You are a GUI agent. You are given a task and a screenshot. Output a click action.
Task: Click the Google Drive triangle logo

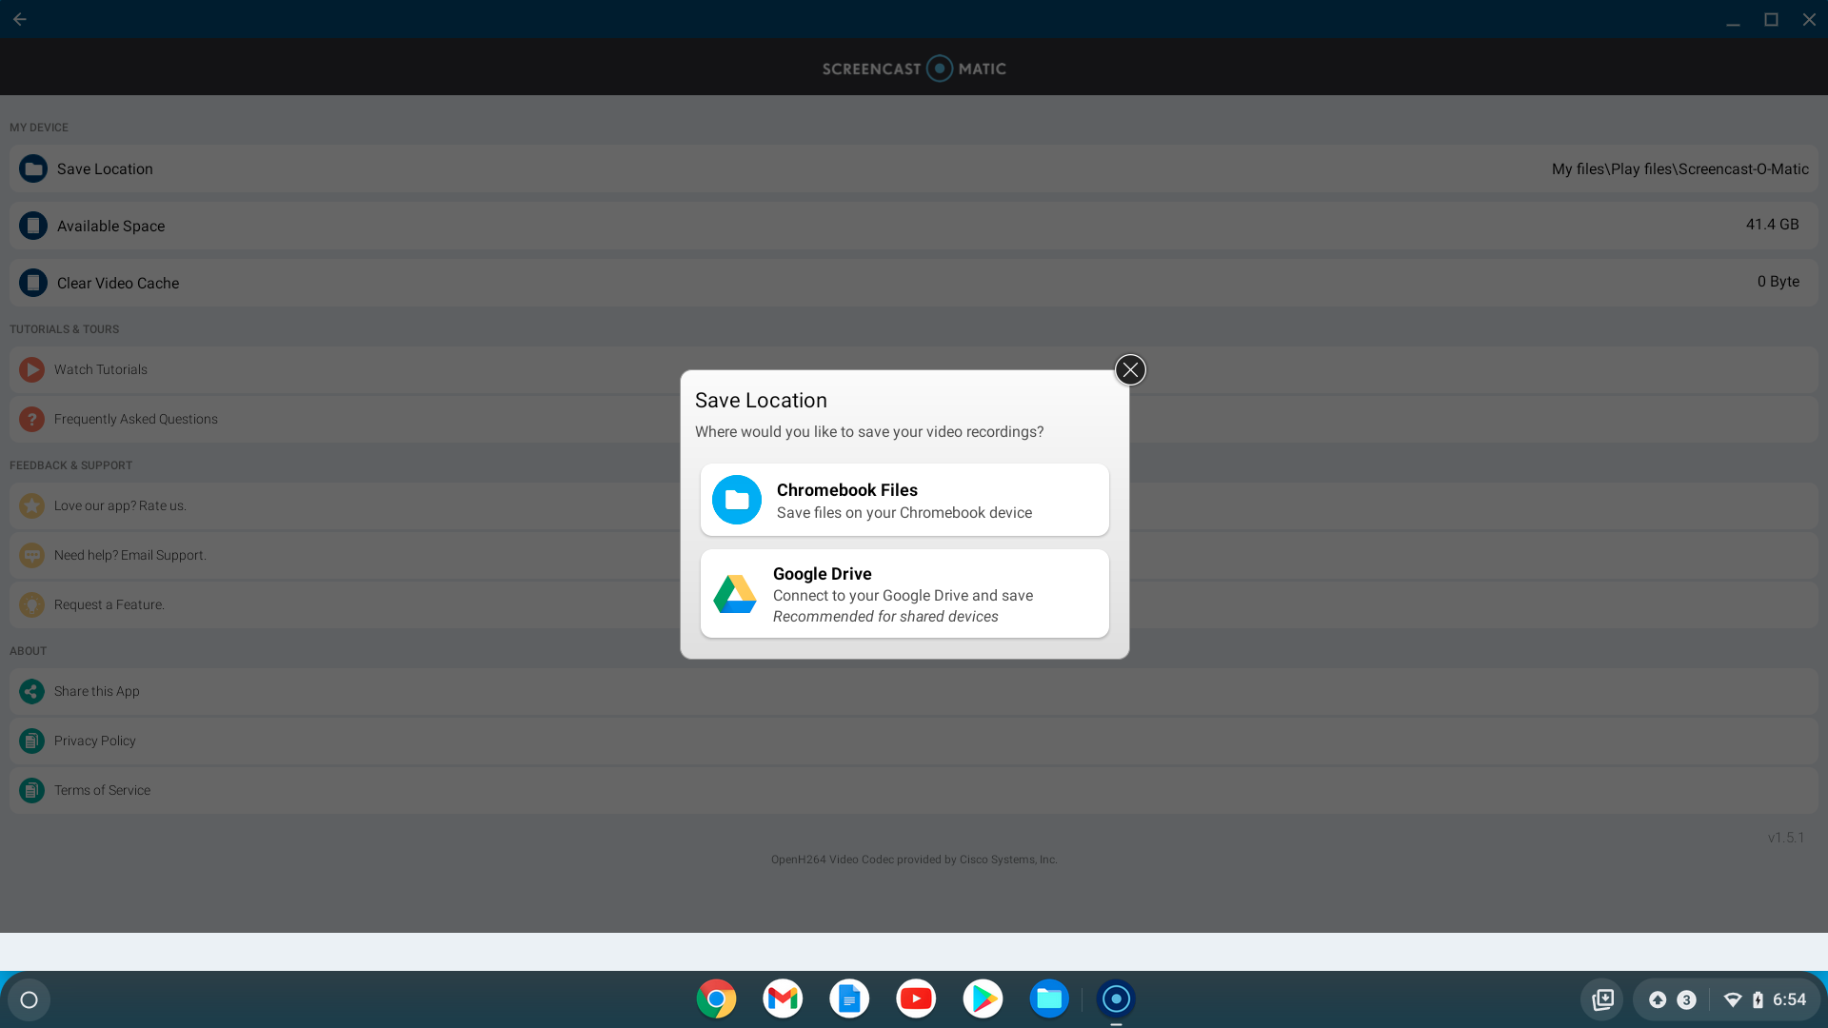735,594
